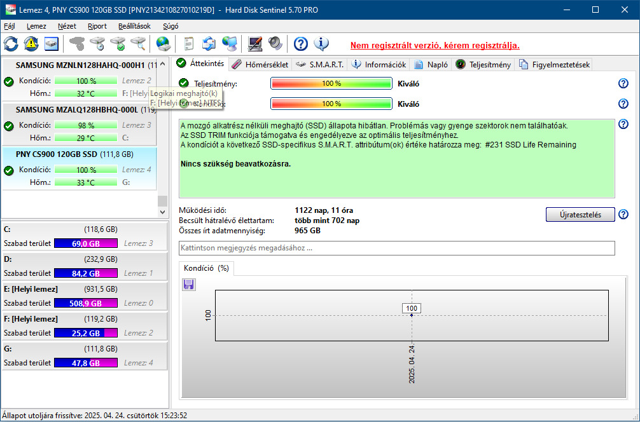Click the floppy save icon above the graph
The height and width of the screenshot is (422, 640).
[188, 284]
